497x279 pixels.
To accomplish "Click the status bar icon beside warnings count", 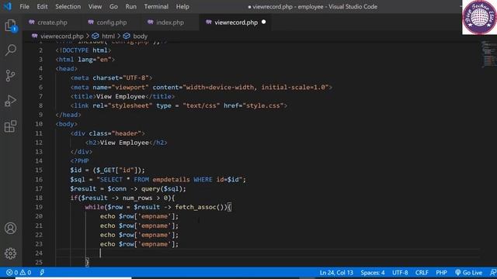I will tap(42, 273).
